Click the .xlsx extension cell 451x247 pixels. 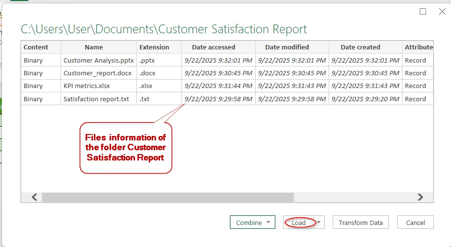[x=159, y=86]
